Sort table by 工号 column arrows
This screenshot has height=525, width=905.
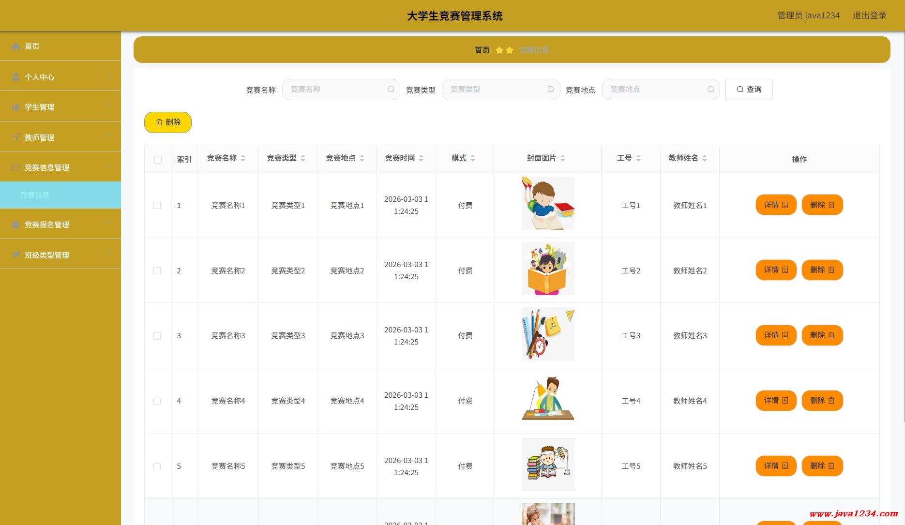click(x=638, y=158)
